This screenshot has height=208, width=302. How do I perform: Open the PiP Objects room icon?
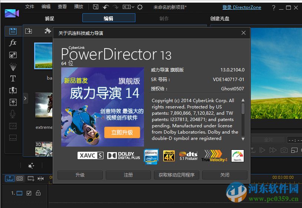point(13,55)
